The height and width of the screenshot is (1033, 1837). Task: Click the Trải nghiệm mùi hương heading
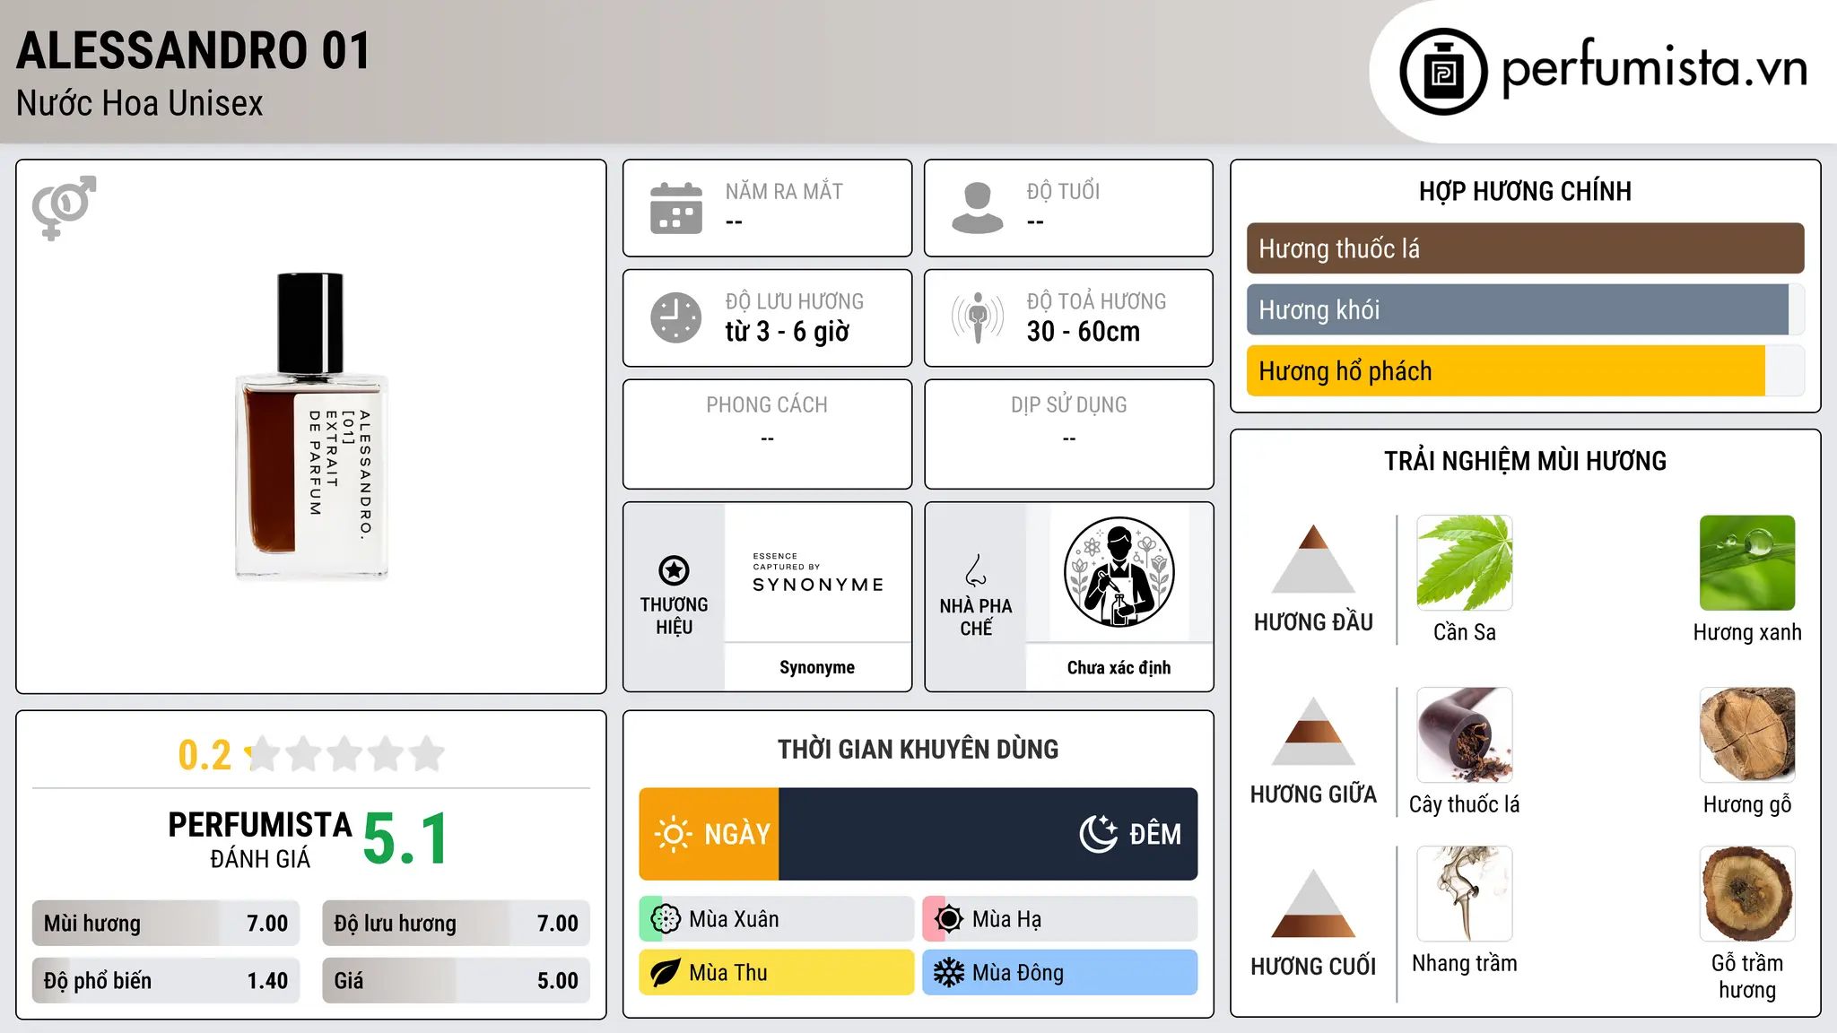(1525, 461)
